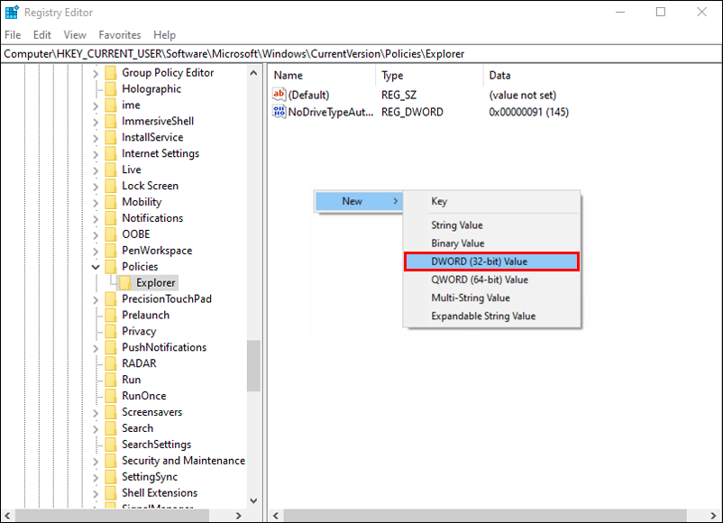The width and height of the screenshot is (723, 523).
Task: Choose Multi-String Value option
Action: point(491,298)
